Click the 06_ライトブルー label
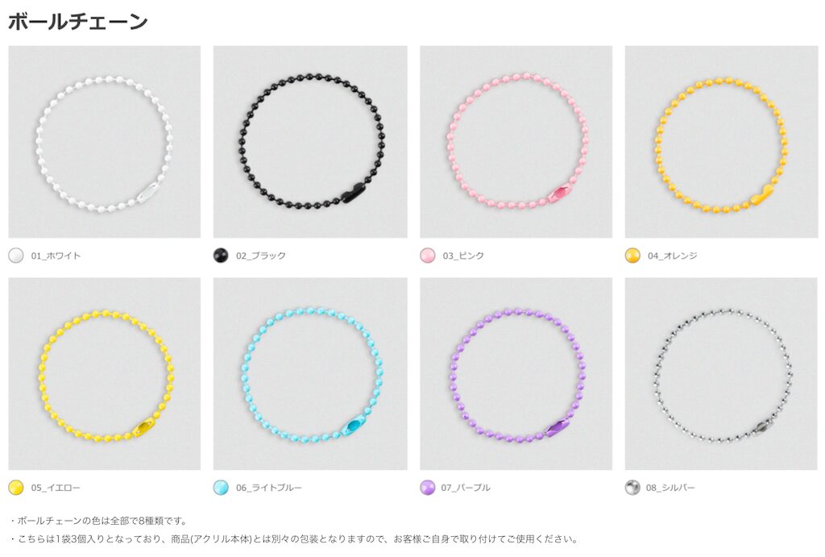 coord(269,488)
